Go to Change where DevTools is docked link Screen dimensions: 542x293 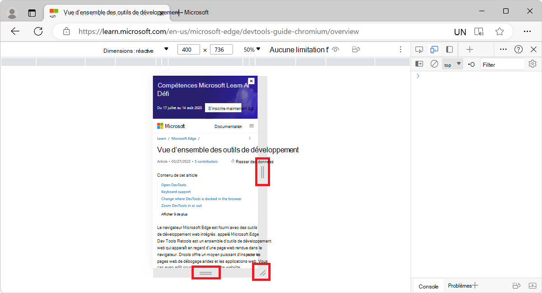pos(201,199)
